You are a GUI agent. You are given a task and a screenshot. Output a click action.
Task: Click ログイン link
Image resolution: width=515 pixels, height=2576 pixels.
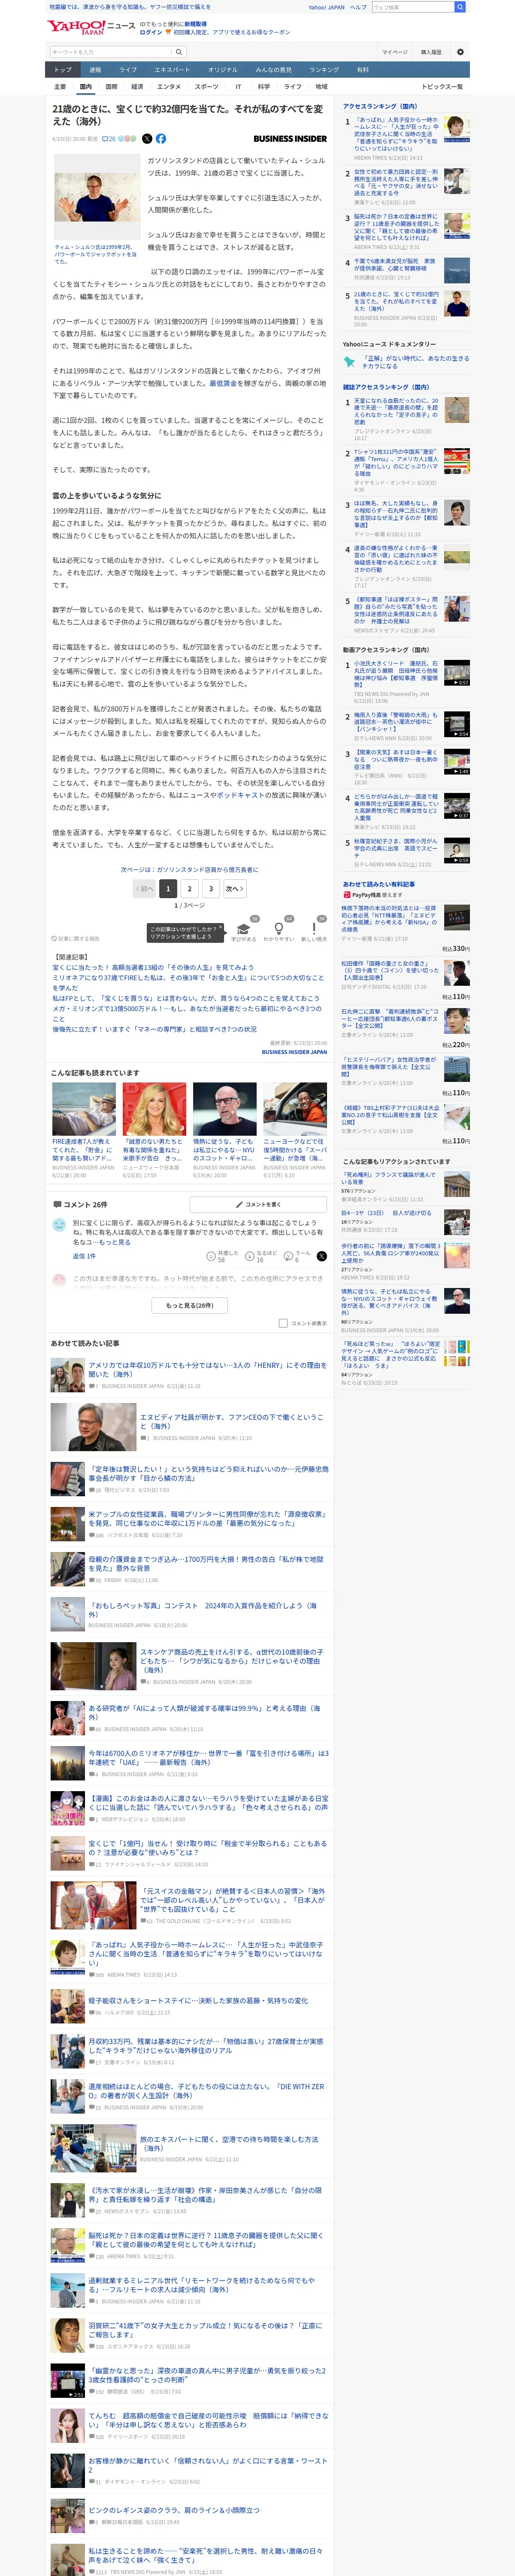[x=150, y=32]
